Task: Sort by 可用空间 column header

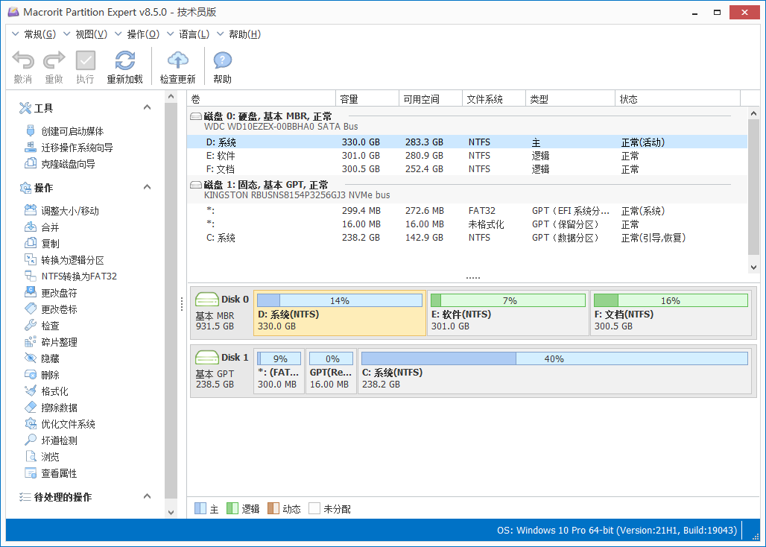Action: click(x=421, y=99)
